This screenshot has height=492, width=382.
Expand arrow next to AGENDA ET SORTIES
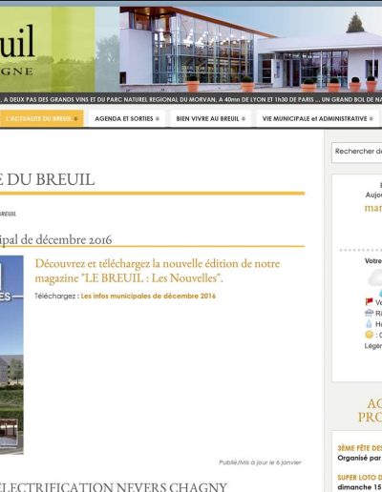(x=158, y=119)
